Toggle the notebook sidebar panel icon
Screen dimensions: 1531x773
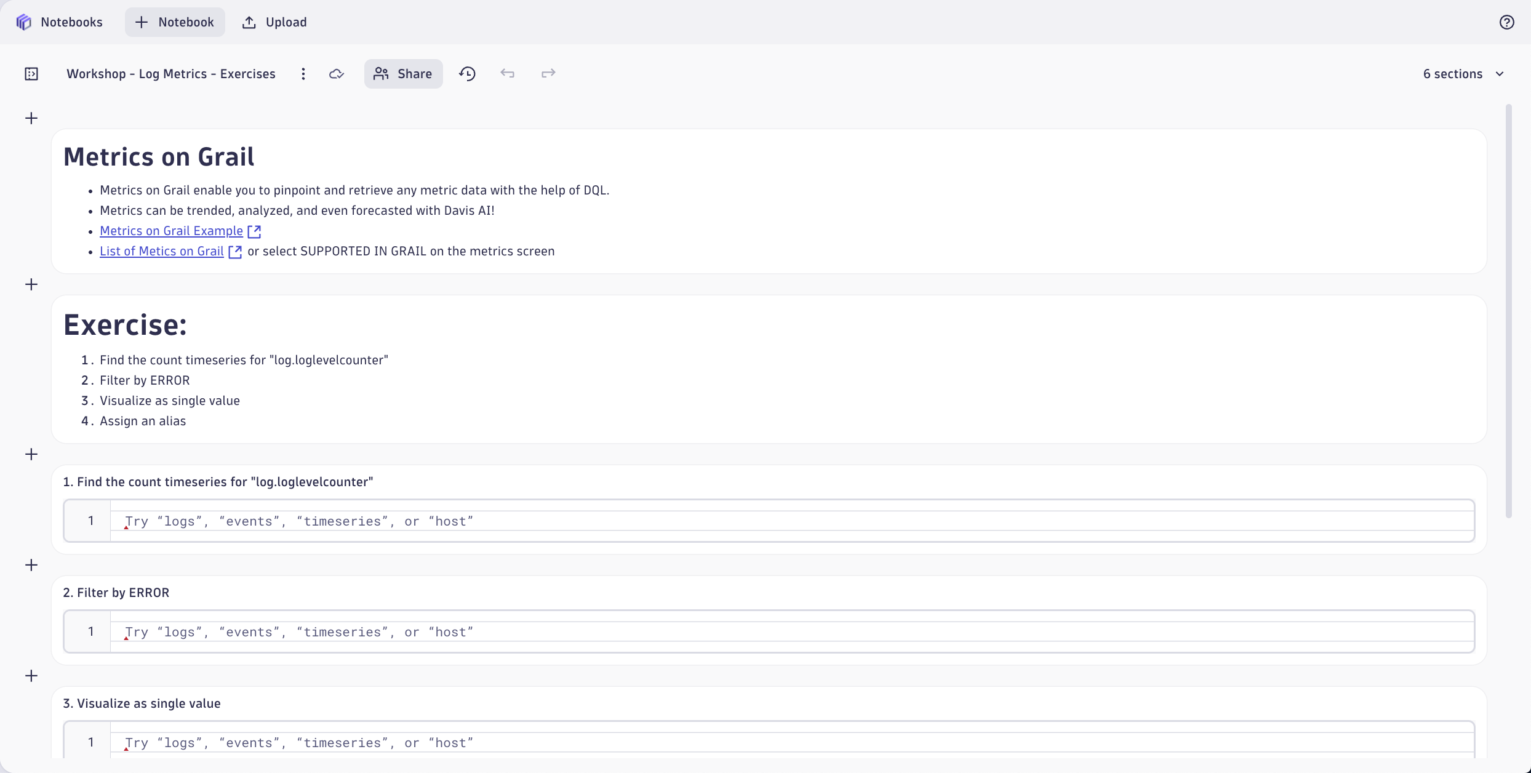31,74
